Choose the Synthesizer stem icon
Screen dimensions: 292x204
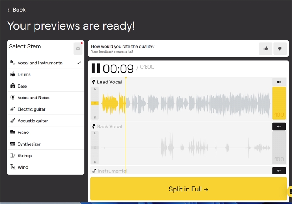point(13,144)
